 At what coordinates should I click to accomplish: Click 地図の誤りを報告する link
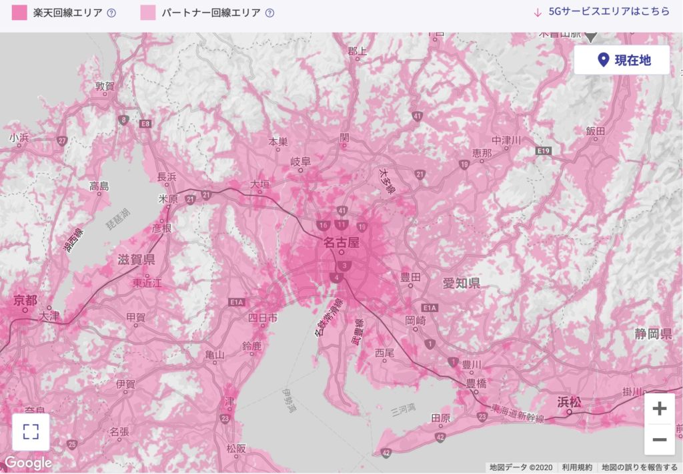pos(640,467)
